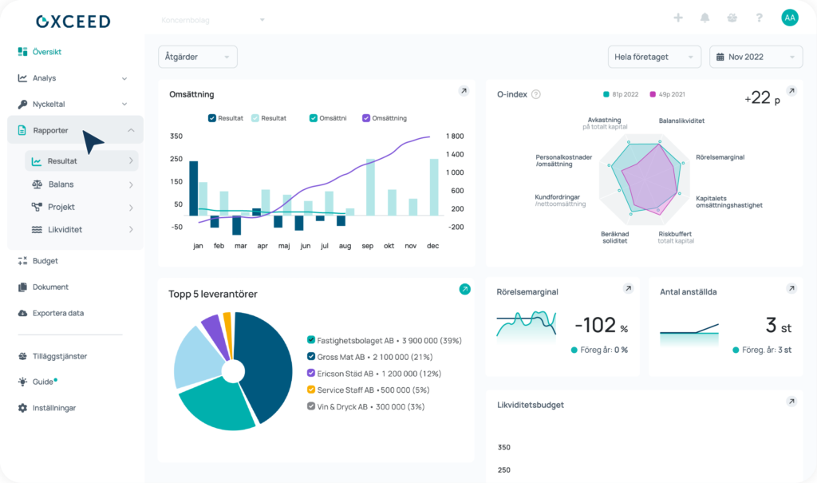The width and height of the screenshot is (817, 483).
Task: Open the Budget section icon
Action: point(24,261)
